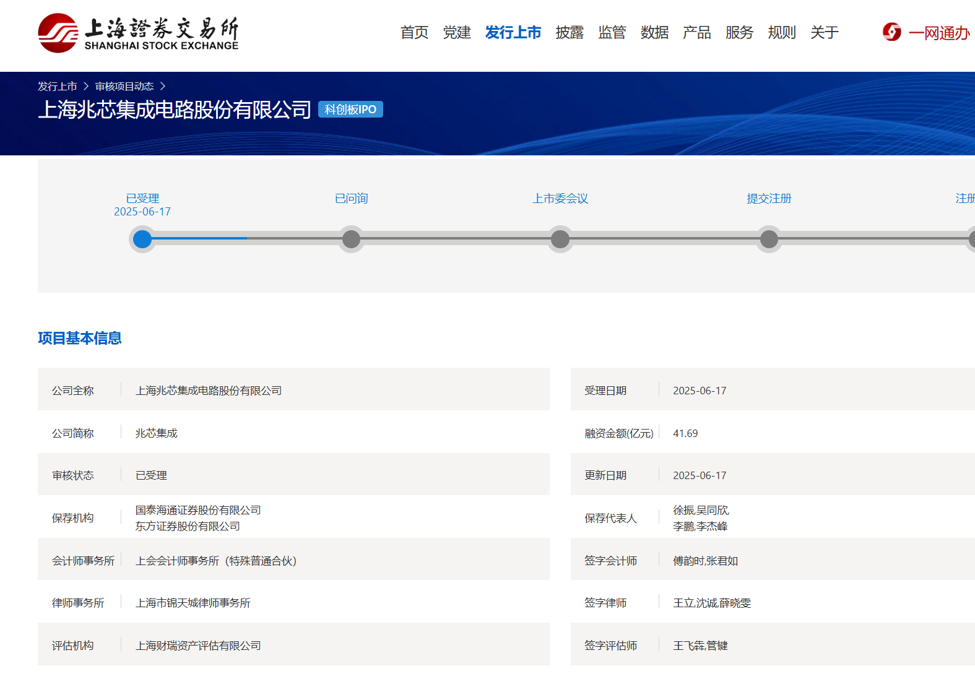Screen dimensions: 975x679
Task: Click the 一网通办 red swirl icon
Action: coord(891,32)
